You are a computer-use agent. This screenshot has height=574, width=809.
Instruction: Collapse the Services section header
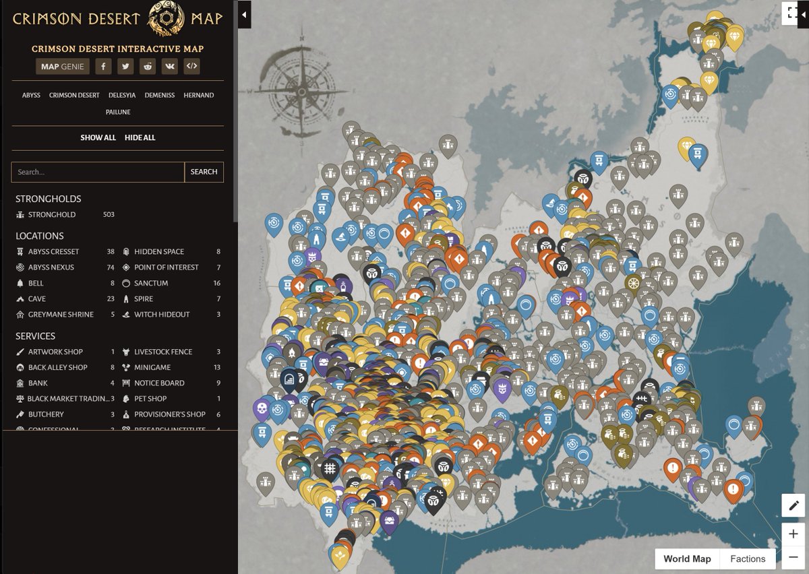click(x=35, y=336)
